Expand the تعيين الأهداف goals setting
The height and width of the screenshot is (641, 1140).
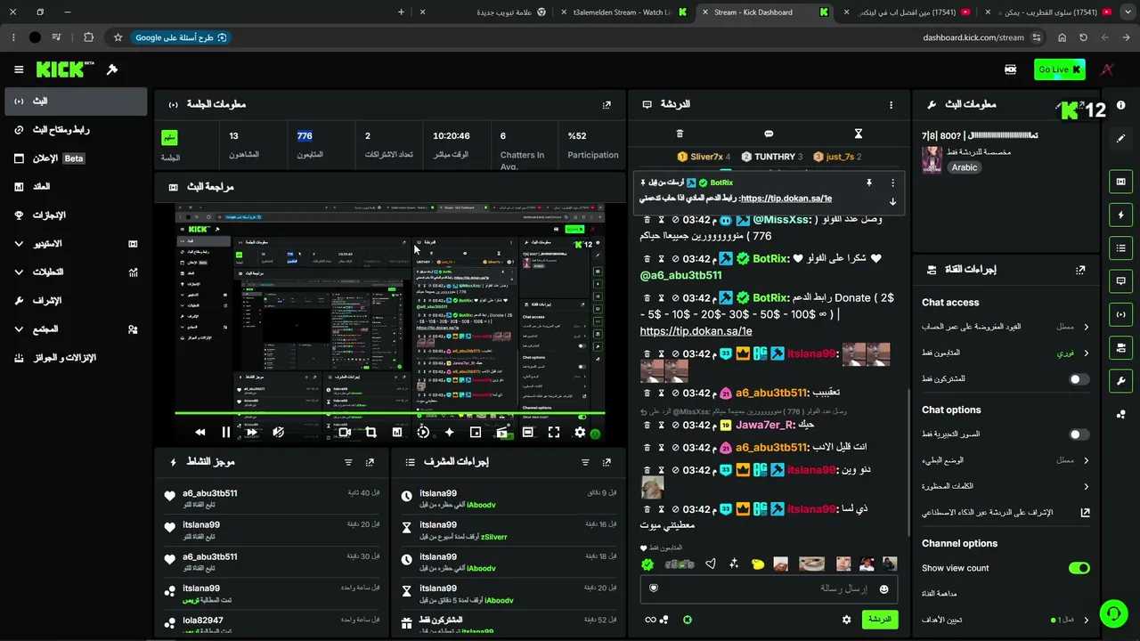(x=1004, y=620)
